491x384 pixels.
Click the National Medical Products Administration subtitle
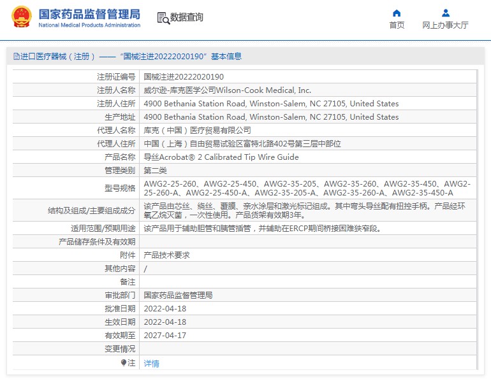point(89,25)
